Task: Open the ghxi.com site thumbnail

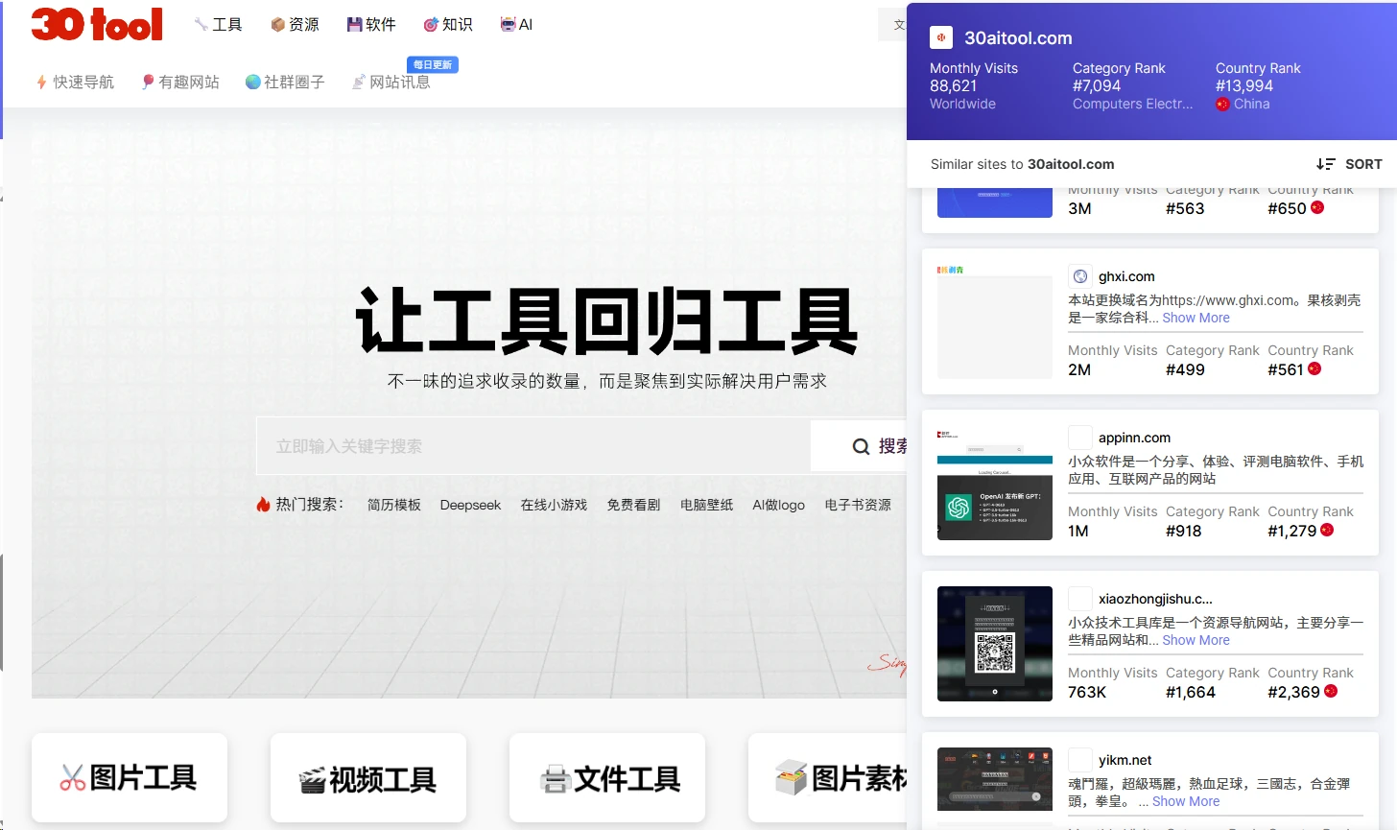Action: click(x=995, y=321)
